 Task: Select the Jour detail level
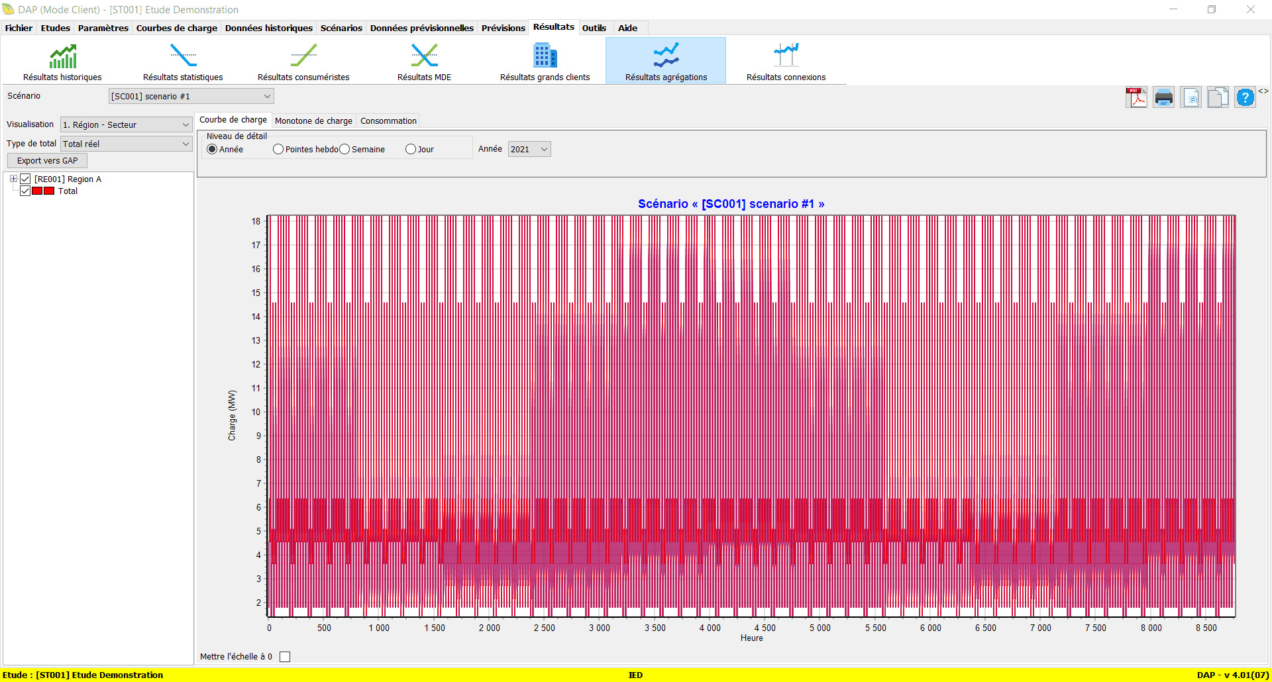pyautogui.click(x=411, y=150)
